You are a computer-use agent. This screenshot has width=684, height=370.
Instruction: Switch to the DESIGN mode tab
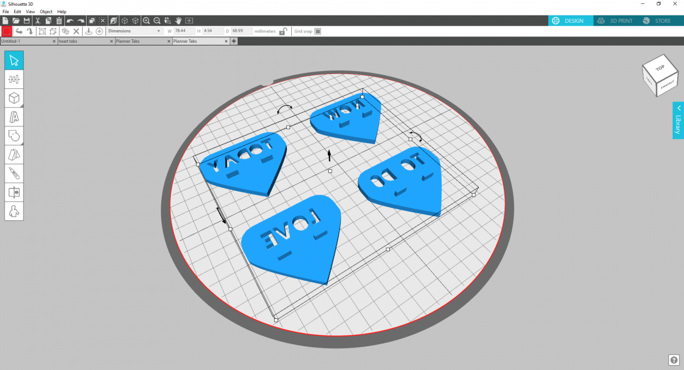click(x=570, y=20)
